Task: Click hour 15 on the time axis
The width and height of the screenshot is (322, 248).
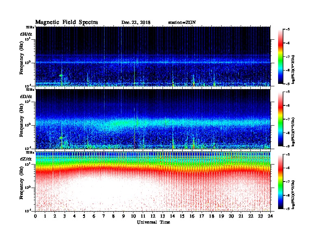Action: coord(182,216)
